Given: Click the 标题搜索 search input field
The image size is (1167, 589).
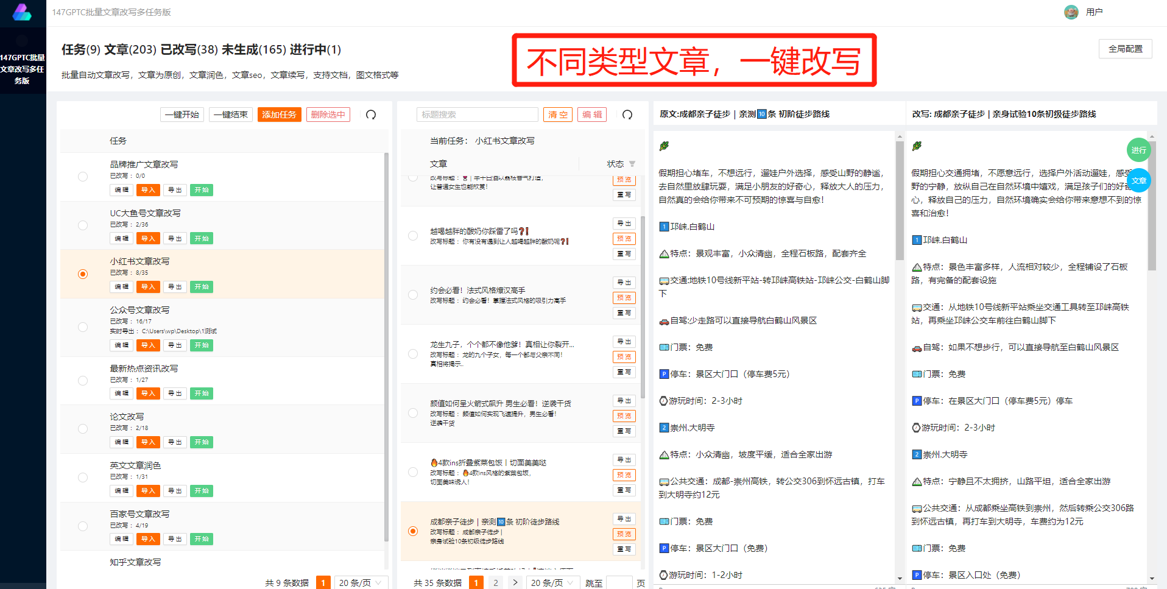Looking at the screenshot, I should coord(478,114).
